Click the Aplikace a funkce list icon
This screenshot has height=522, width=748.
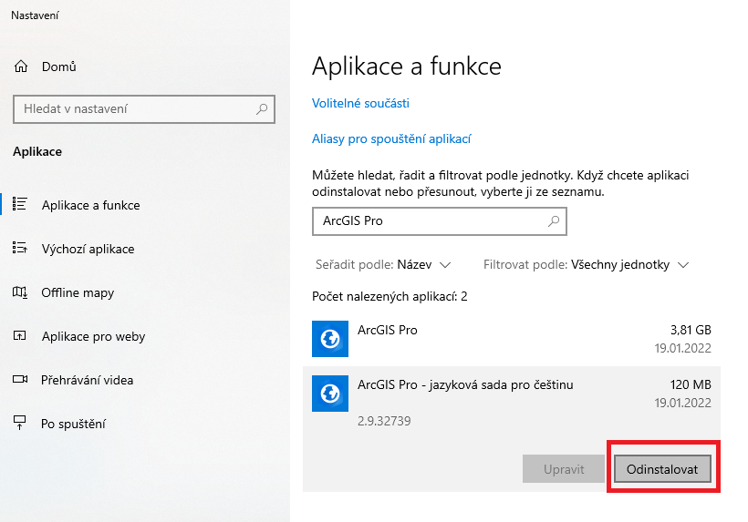[x=20, y=205]
